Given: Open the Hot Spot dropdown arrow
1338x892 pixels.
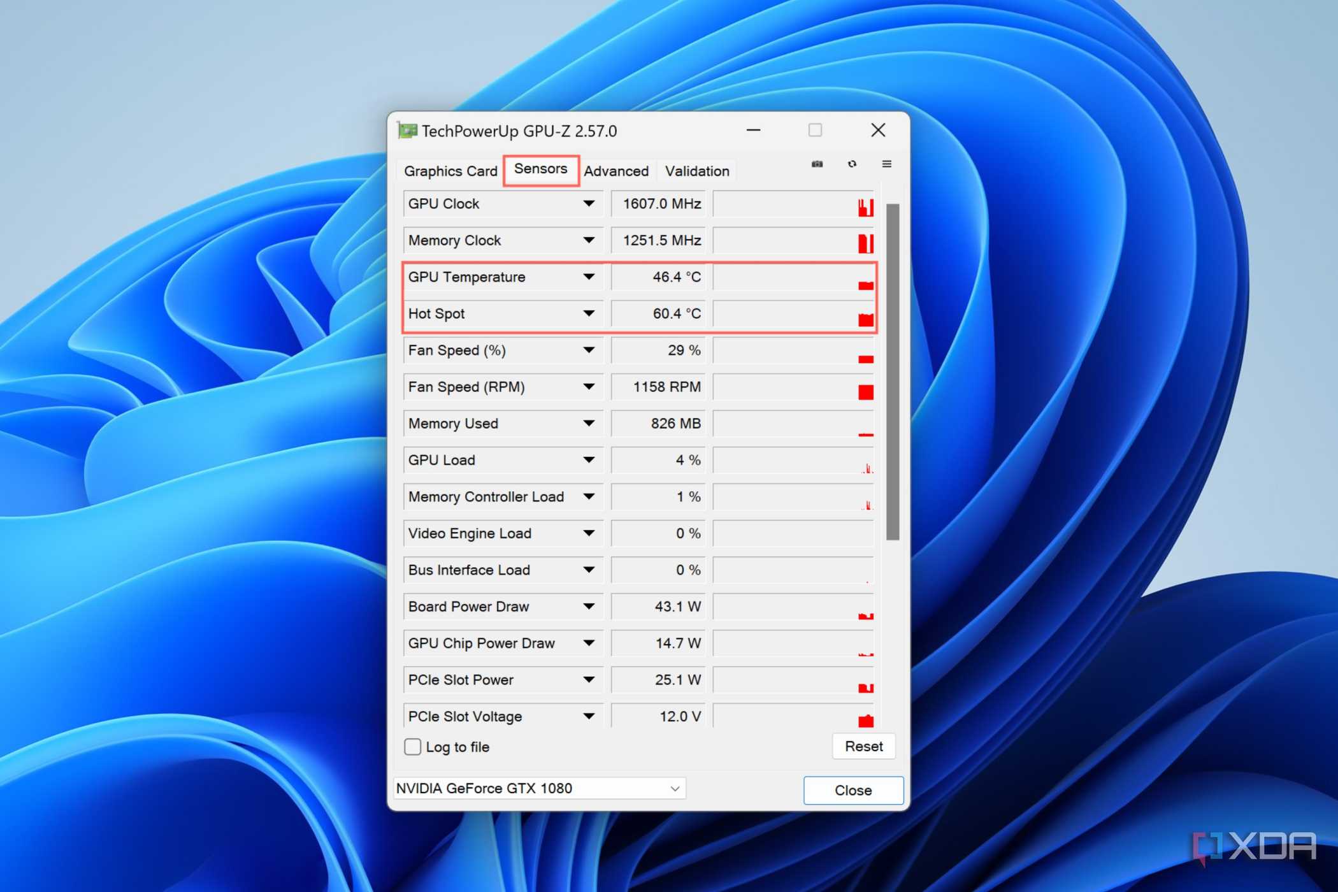Looking at the screenshot, I should [x=589, y=313].
